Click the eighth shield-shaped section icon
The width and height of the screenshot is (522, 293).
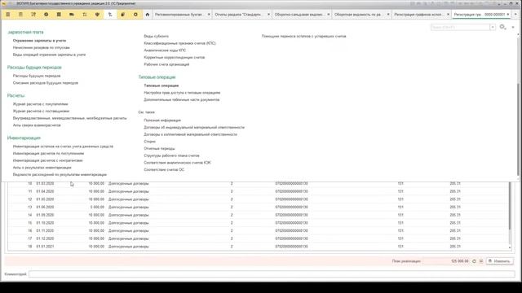pyautogui.click(x=97, y=15)
